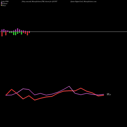Click the '(3day smooth) MunafaSutra(TM) charts for QUINT' heading

click(39, 2)
